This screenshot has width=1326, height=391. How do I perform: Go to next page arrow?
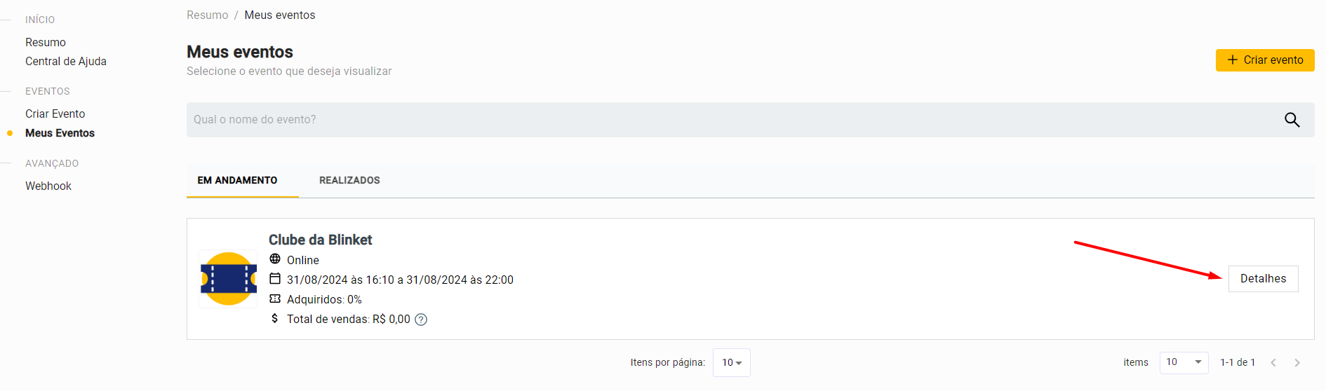coord(1297,362)
